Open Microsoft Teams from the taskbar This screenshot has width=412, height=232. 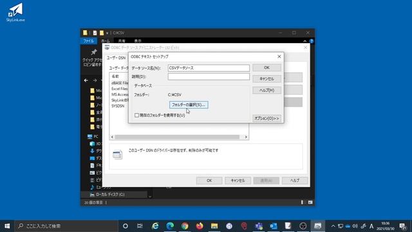tap(259, 226)
